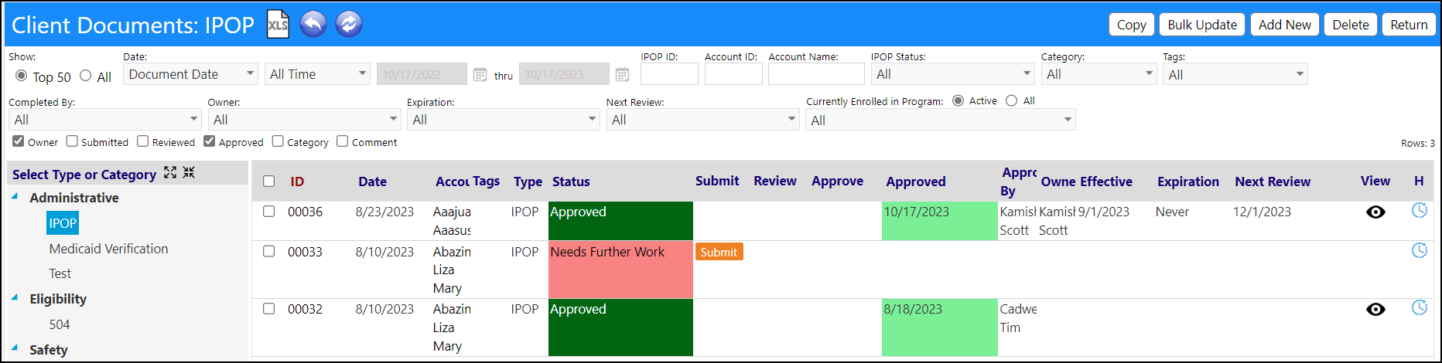Screen dimensions: 1442x363
Task: Check the row 00032 checkbox
Action: pyautogui.click(x=269, y=309)
